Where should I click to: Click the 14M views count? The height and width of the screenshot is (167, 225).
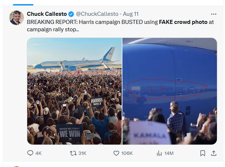[x=169, y=153]
